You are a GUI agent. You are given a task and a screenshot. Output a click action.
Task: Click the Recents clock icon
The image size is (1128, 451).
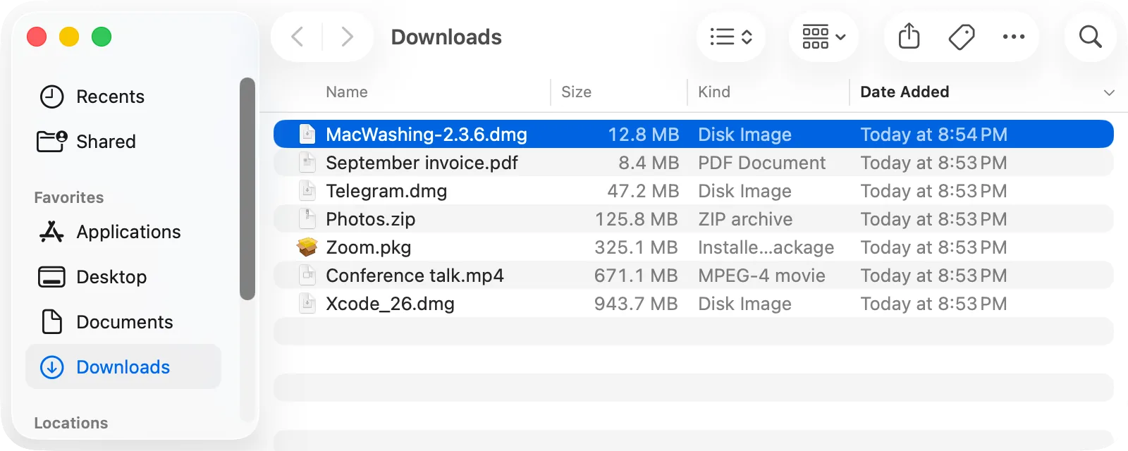[x=51, y=97]
